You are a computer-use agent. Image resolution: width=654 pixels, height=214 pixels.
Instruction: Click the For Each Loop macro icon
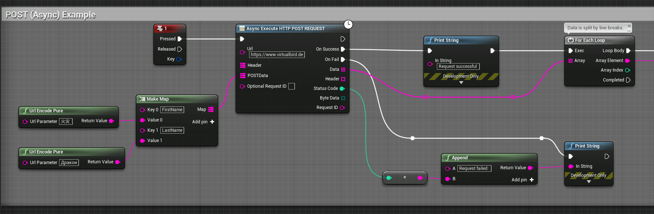[x=570, y=40]
